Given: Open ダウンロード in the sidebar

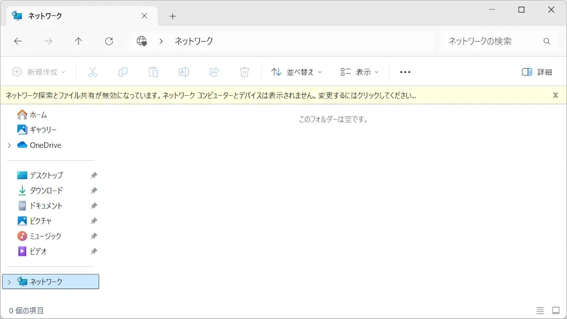Looking at the screenshot, I should [x=46, y=191].
